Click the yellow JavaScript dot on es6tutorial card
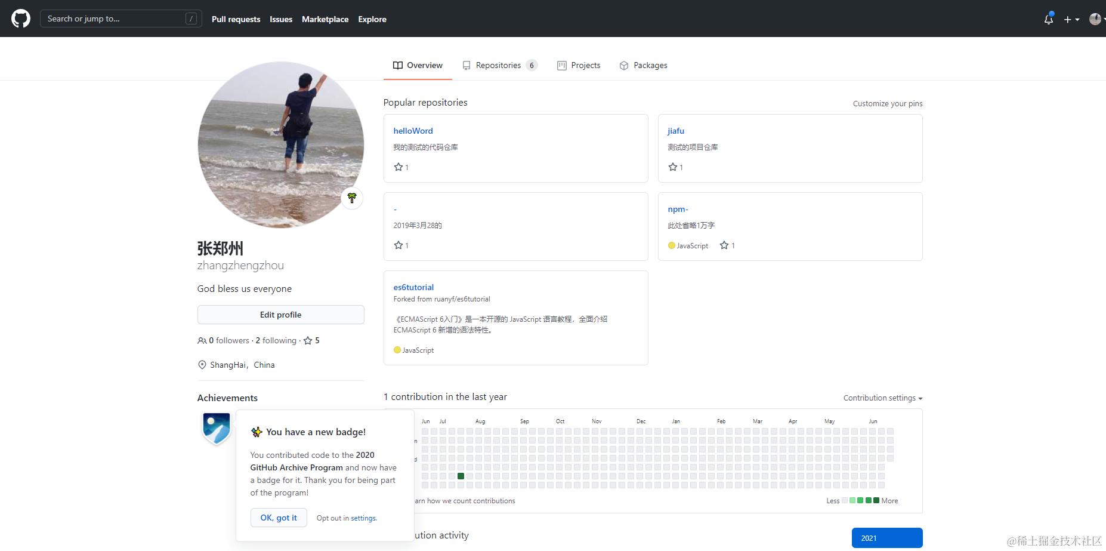The height and width of the screenshot is (551, 1106). coord(397,350)
